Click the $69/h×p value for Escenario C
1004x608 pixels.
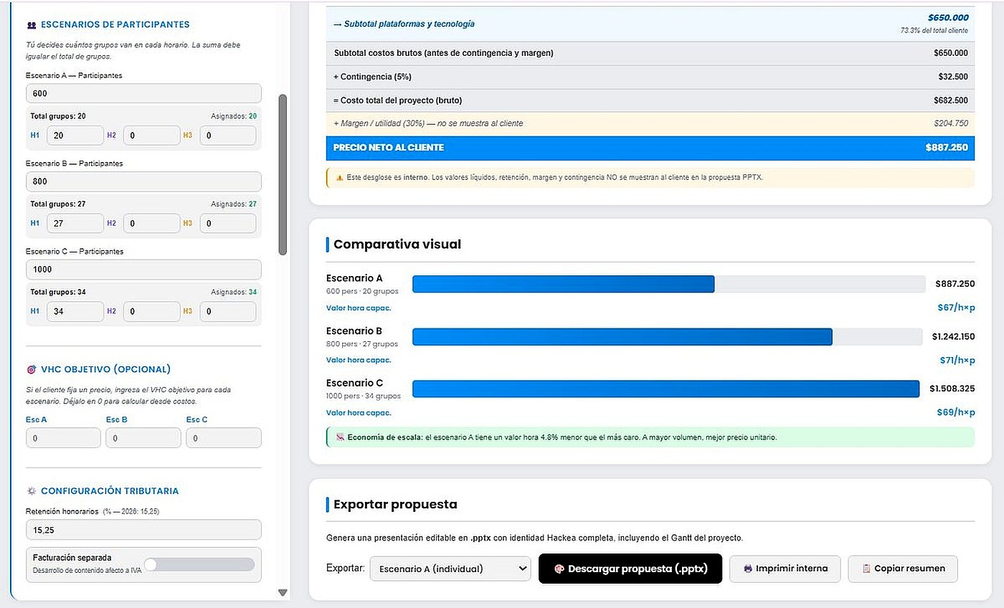pyautogui.click(x=956, y=412)
